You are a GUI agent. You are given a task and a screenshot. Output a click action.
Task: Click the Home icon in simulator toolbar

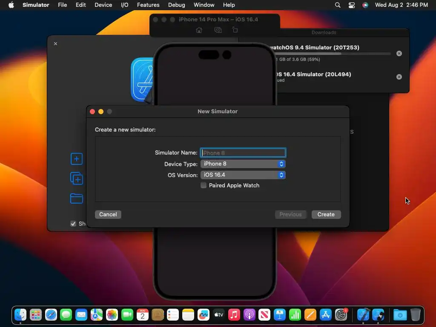(x=199, y=30)
